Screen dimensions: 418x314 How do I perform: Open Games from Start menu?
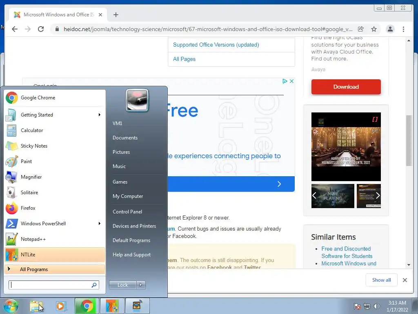120,182
